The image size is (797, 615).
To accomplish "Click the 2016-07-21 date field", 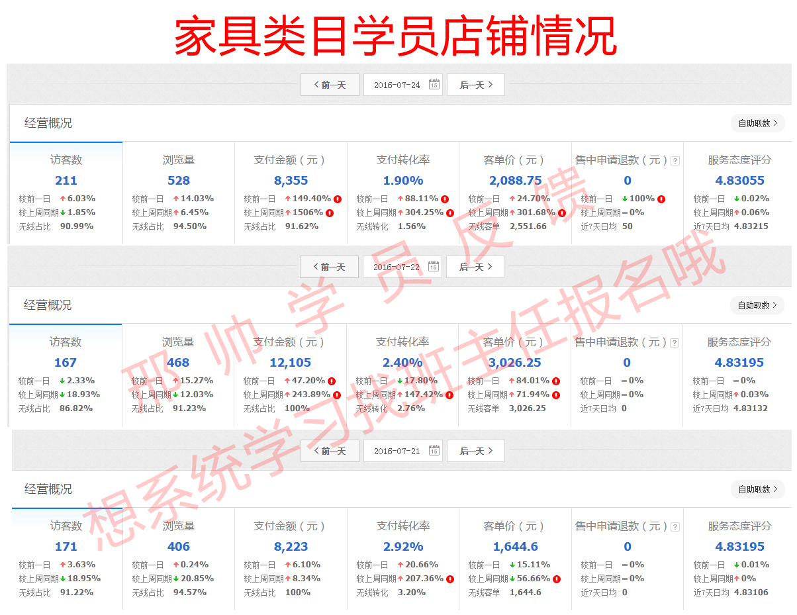I will click(x=397, y=451).
